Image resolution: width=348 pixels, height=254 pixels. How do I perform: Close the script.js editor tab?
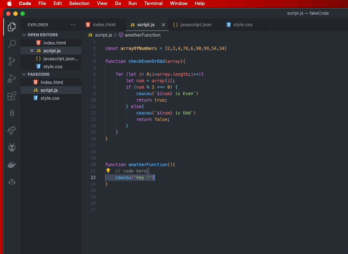(164, 25)
